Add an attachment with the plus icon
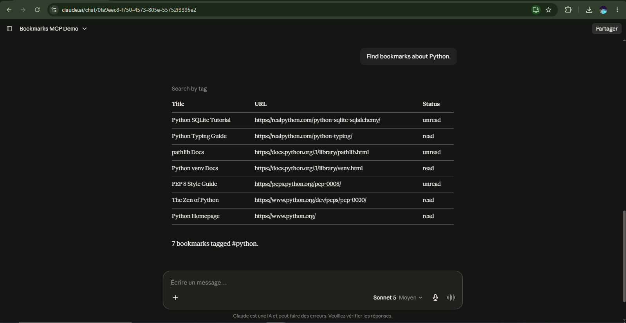626x323 pixels. (x=175, y=298)
